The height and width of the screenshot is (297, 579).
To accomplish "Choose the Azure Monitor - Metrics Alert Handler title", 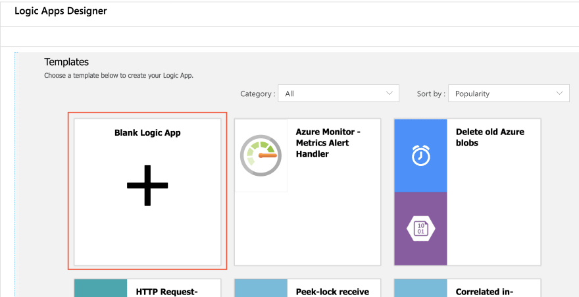I will tap(328, 143).
